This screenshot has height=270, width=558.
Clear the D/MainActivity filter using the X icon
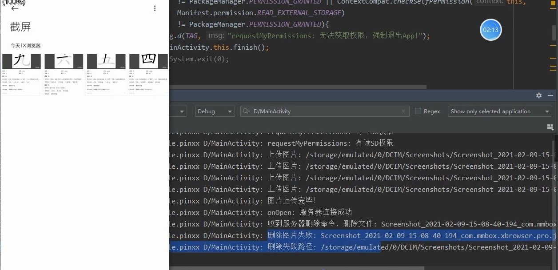[x=403, y=111]
